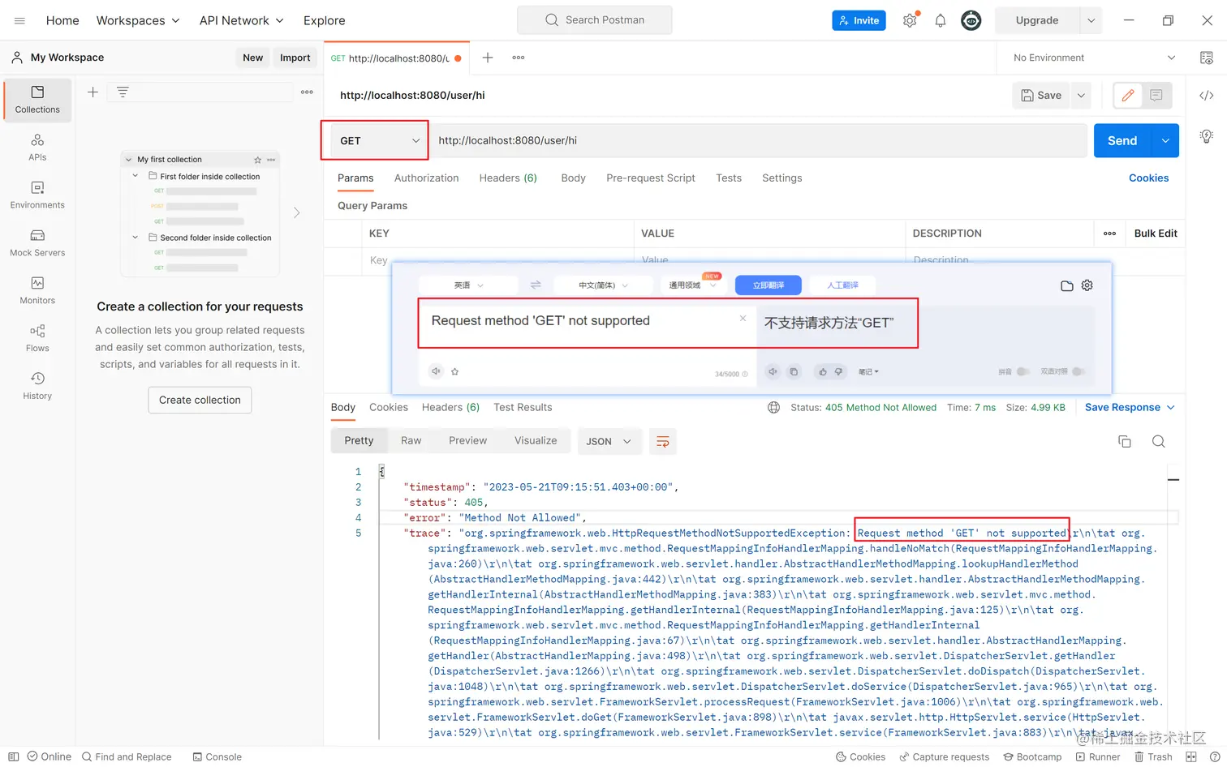Screen dimensions: 1227x767
Task: Open the Monitors sidebar panel
Action: pos(37,291)
